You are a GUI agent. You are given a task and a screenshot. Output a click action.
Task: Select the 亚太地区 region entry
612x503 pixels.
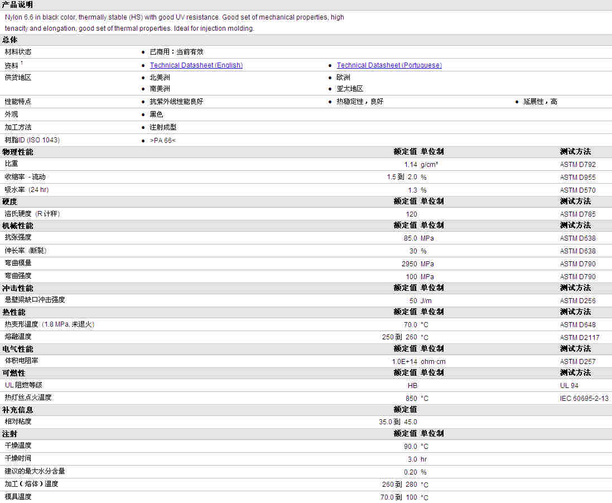(350, 89)
